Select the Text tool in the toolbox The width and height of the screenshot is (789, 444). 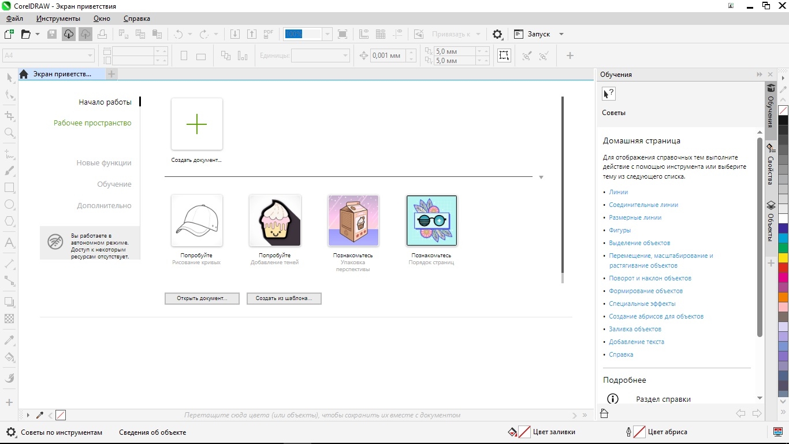(9, 242)
